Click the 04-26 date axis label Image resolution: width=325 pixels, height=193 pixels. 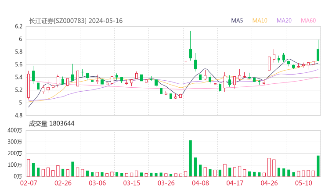269,183
